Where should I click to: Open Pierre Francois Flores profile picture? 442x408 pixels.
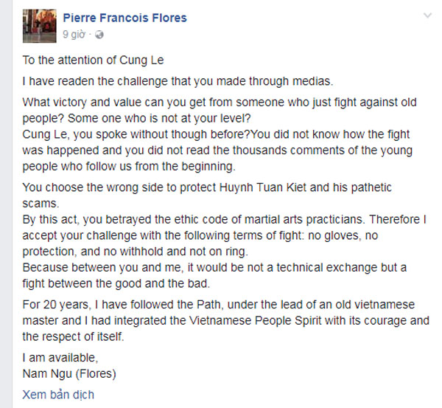pyautogui.click(x=40, y=26)
